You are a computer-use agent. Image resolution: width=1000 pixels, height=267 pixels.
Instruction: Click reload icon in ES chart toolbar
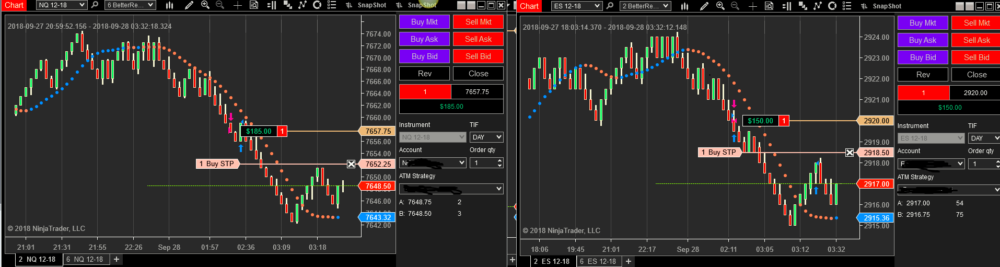tap(832, 6)
